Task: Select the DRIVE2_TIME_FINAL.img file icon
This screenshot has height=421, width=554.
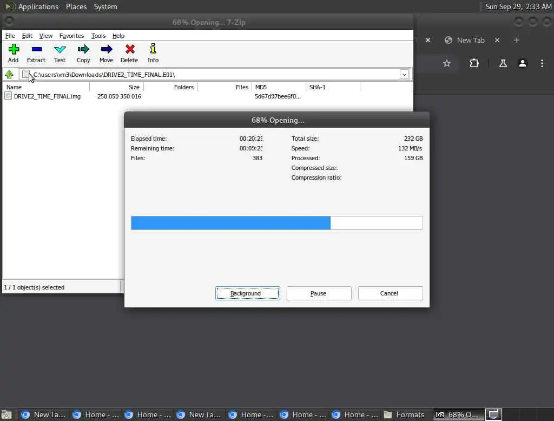Action: (8, 96)
